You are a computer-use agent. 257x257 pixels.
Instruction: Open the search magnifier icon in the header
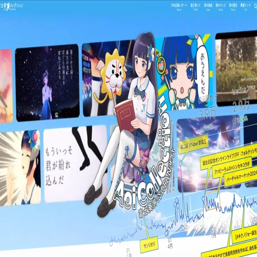tap(255, 6)
